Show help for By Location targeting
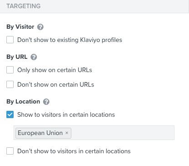This screenshot has width=189, height=166. [46, 102]
